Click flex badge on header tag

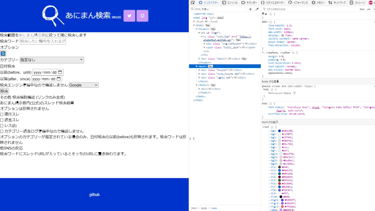[213, 29]
